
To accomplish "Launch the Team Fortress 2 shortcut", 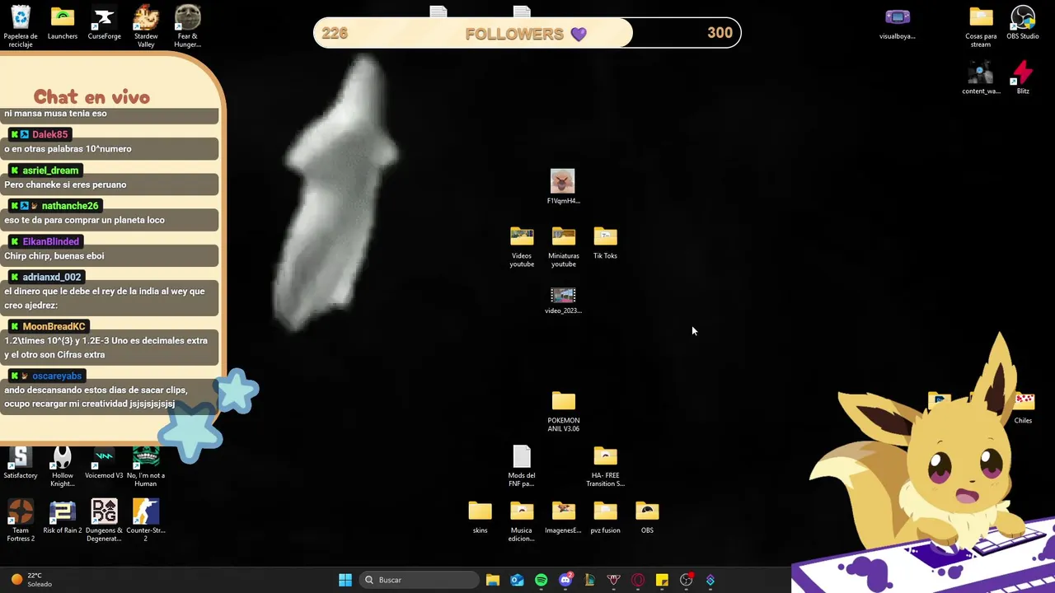I will [x=21, y=521].
